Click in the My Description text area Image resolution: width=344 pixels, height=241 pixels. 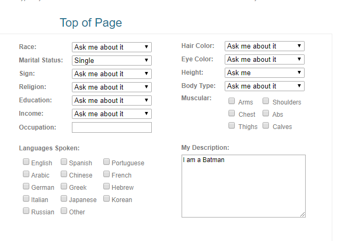click(x=243, y=186)
